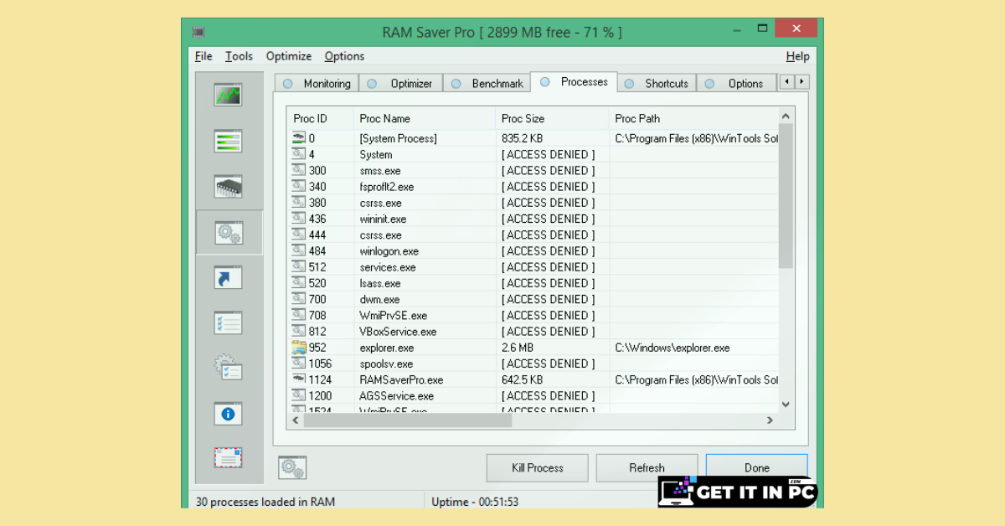
Task: Click the icon of process ID 4
Action: (x=299, y=154)
